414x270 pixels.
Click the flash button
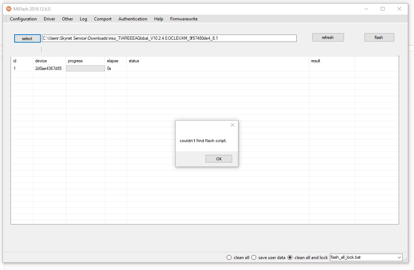point(379,38)
